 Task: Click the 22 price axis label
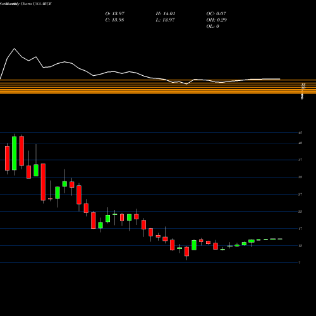(300, 212)
